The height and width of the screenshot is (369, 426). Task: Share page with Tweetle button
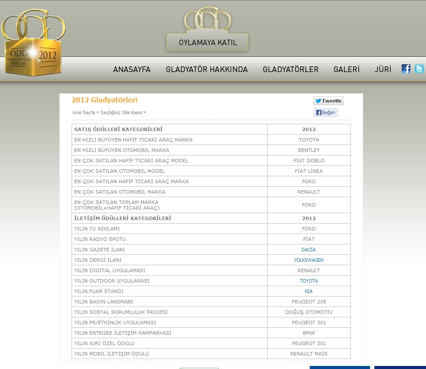click(328, 101)
